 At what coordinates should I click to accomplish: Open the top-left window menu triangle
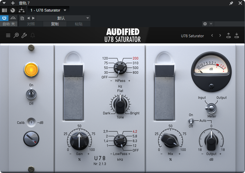pyautogui.click(x=4, y=3)
